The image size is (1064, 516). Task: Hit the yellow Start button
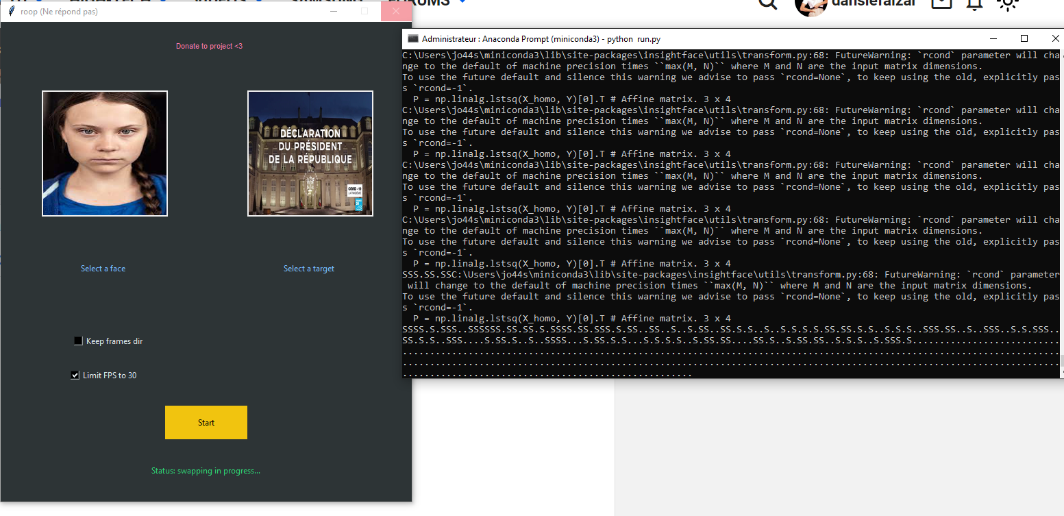tap(206, 422)
